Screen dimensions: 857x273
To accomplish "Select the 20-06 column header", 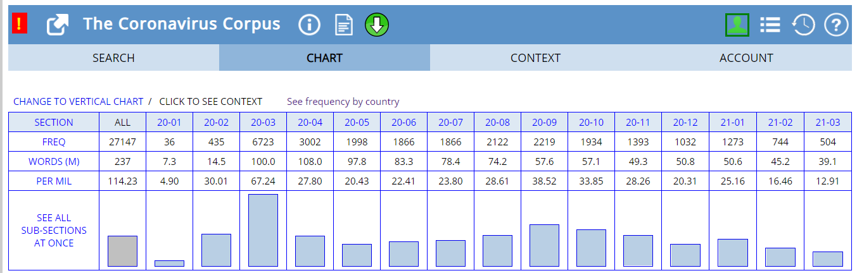I will click(403, 123).
